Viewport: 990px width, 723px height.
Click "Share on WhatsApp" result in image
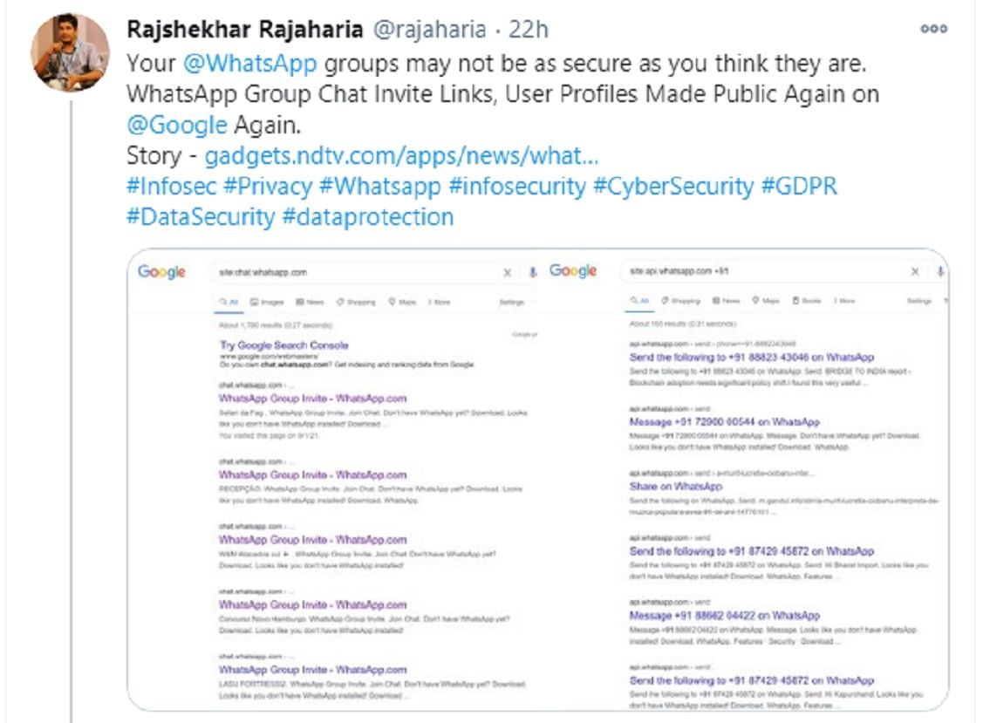click(x=676, y=487)
